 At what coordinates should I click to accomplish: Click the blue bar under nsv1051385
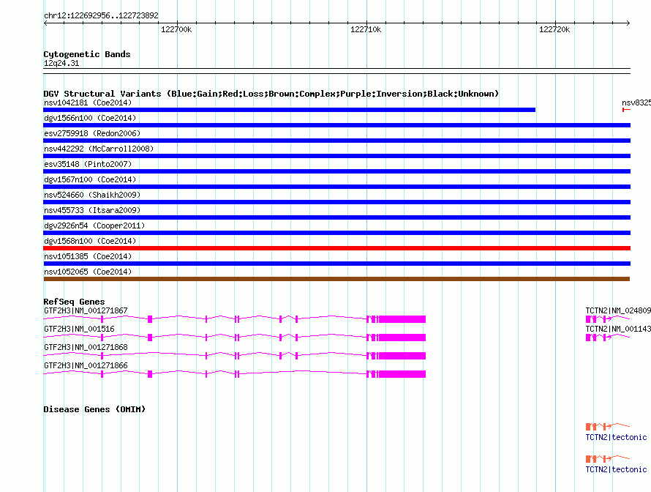click(x=336, y=264)
